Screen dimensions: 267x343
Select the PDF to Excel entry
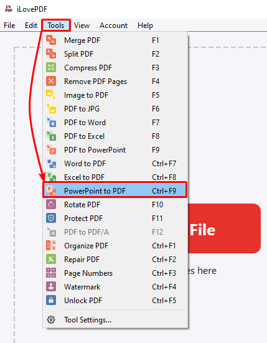pos(115,136)
